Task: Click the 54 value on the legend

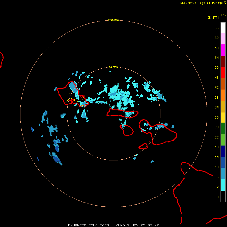Action: click(217, 58)
